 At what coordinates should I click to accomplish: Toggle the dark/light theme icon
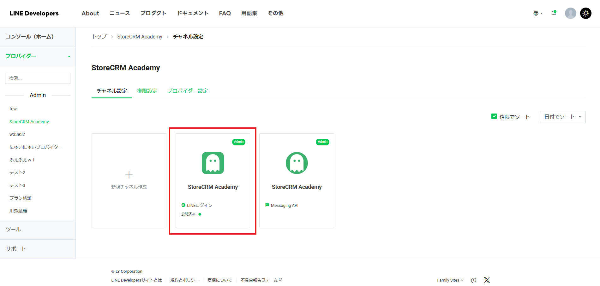(x=585, y=13)
